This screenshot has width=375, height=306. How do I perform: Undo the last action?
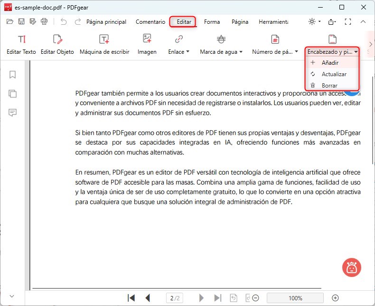point(64,21)
